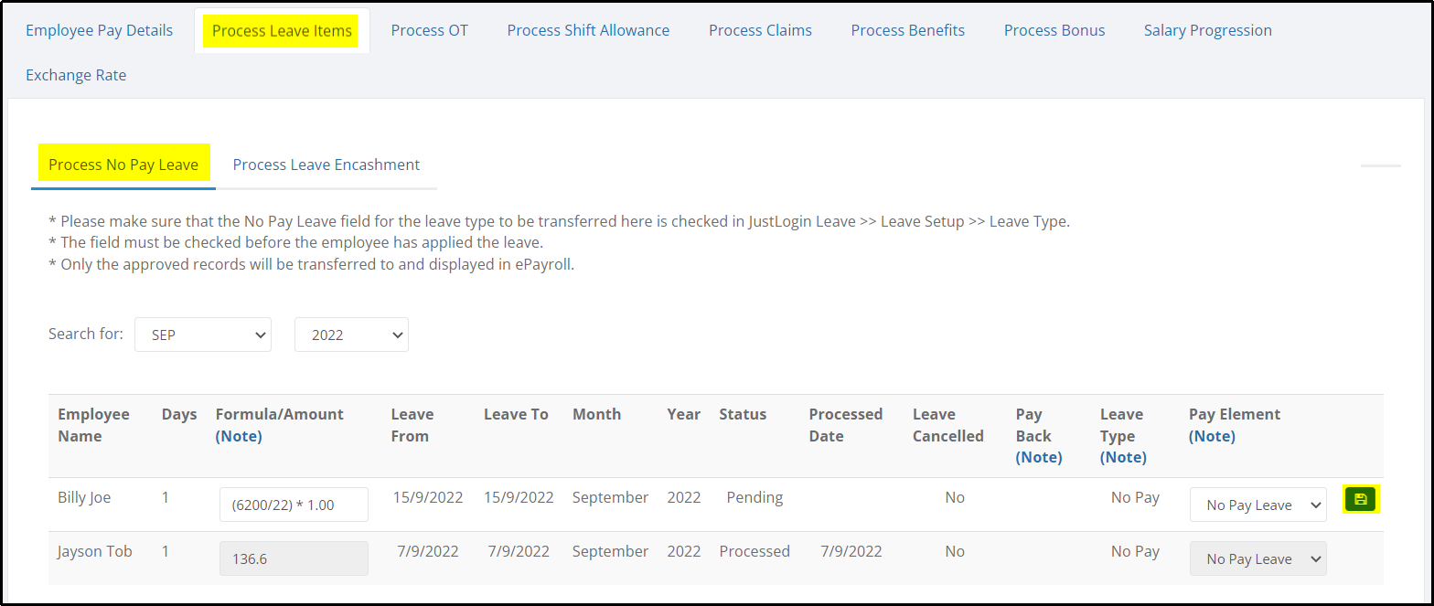Switch to the Process Benefits tab

[x=907, y=30]
